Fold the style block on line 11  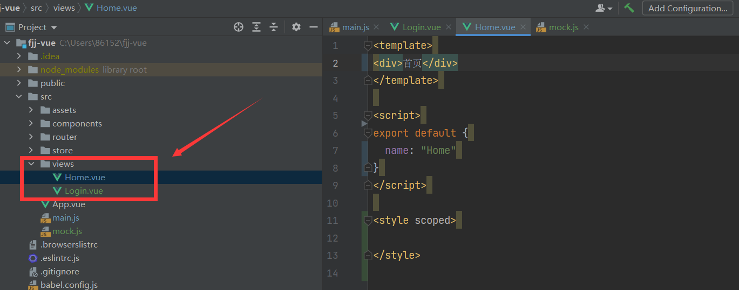[368, 220]
